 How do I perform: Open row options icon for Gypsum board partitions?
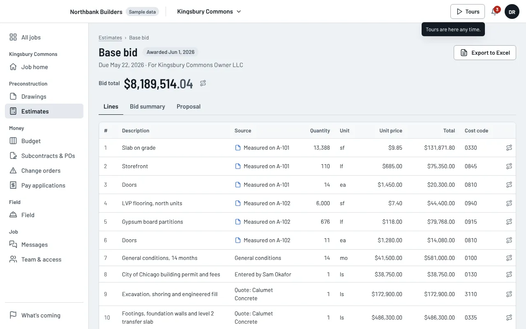pyautogui.click(x=509, y=222)
